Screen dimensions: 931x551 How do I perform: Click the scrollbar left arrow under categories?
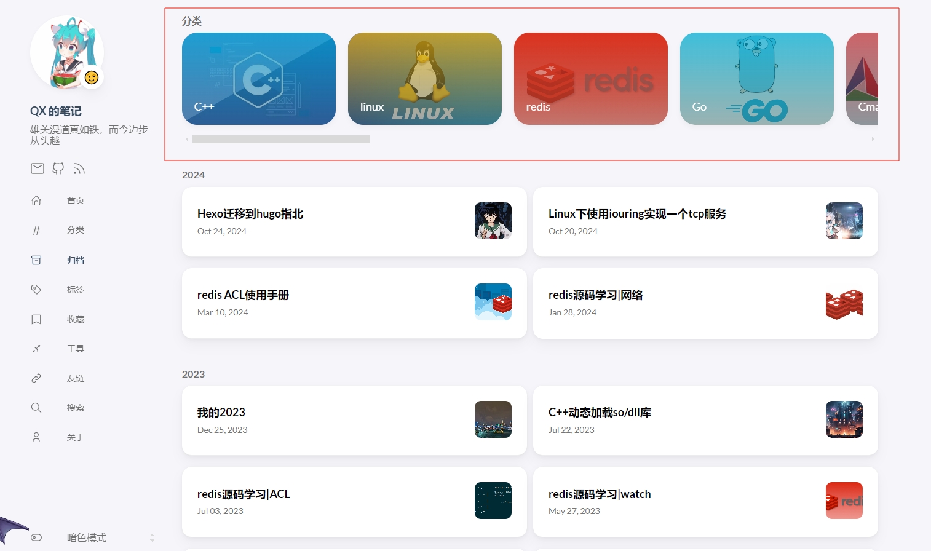(187, 140)
